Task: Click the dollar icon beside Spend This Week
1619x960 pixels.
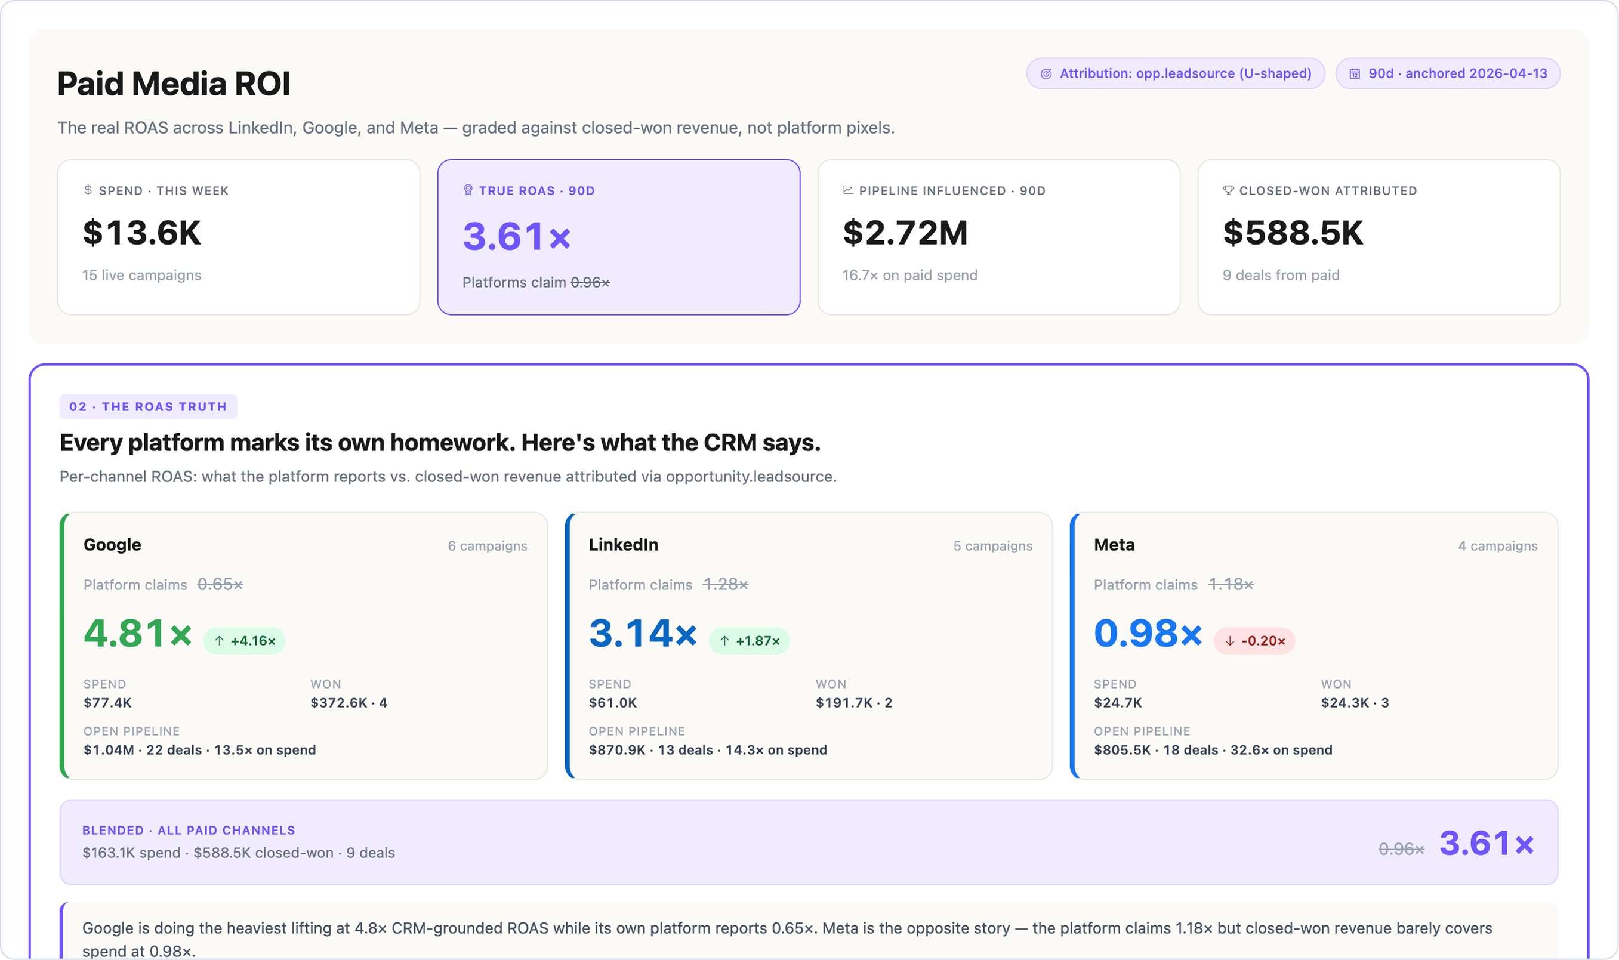Action: 88,190
